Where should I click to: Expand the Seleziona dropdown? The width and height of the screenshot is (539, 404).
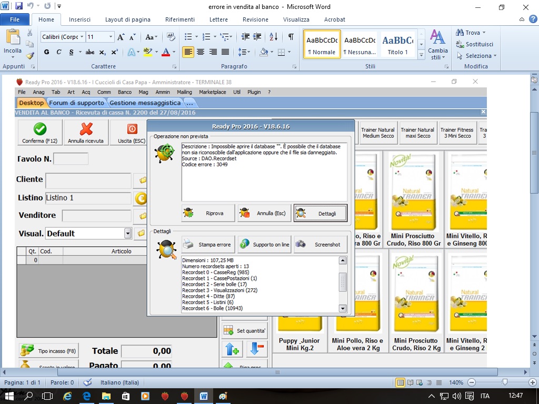pyautogui.click(x=477, y=56)
